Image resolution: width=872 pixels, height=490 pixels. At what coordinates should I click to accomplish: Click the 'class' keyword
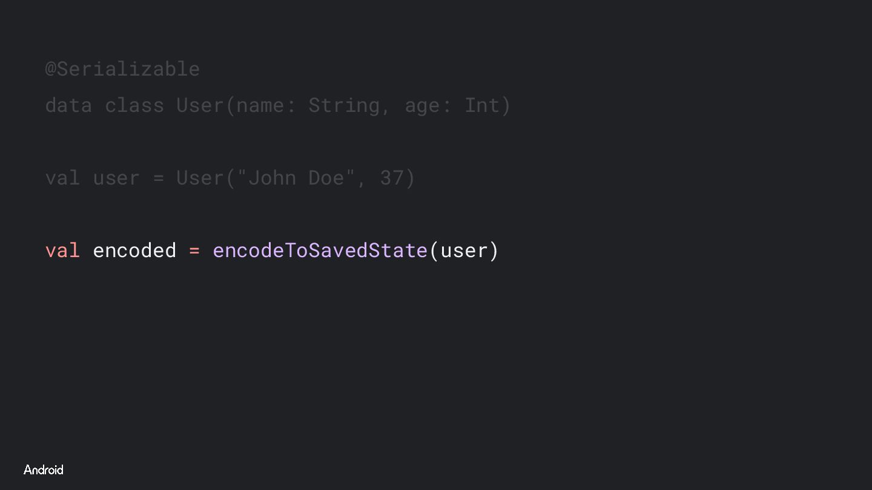coord(134,105)
